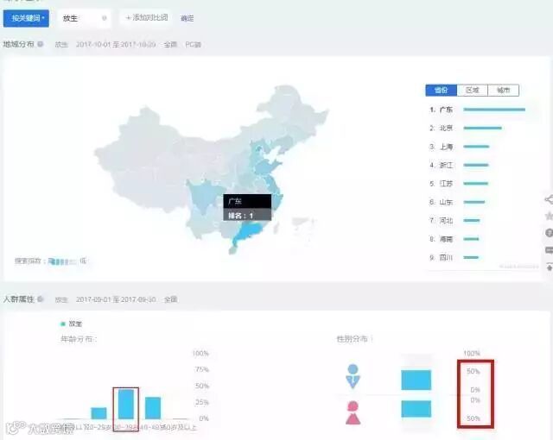Click the 1. 广东 ranking row

pos(478,110)
